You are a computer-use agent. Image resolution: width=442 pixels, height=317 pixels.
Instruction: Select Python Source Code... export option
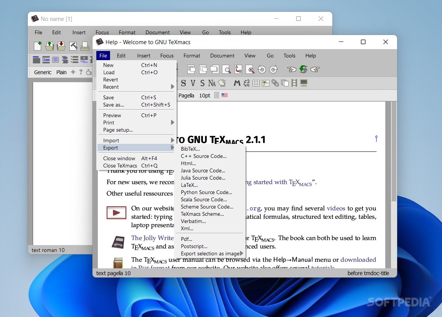210,192
